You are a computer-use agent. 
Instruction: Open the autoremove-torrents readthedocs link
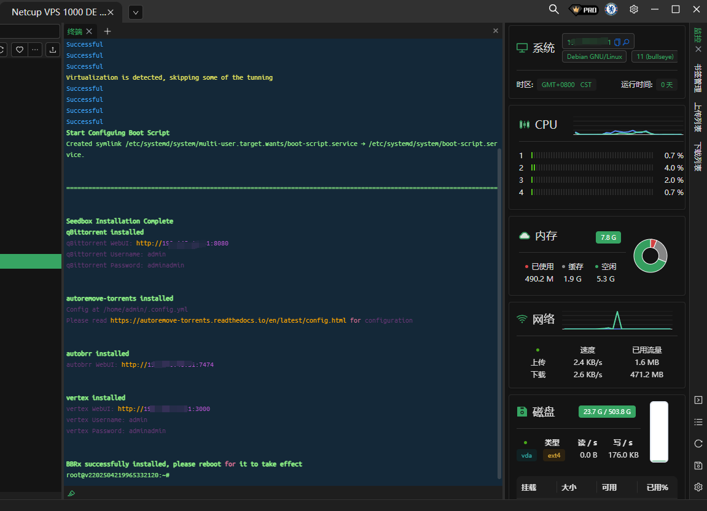click(x=228, y=320)
